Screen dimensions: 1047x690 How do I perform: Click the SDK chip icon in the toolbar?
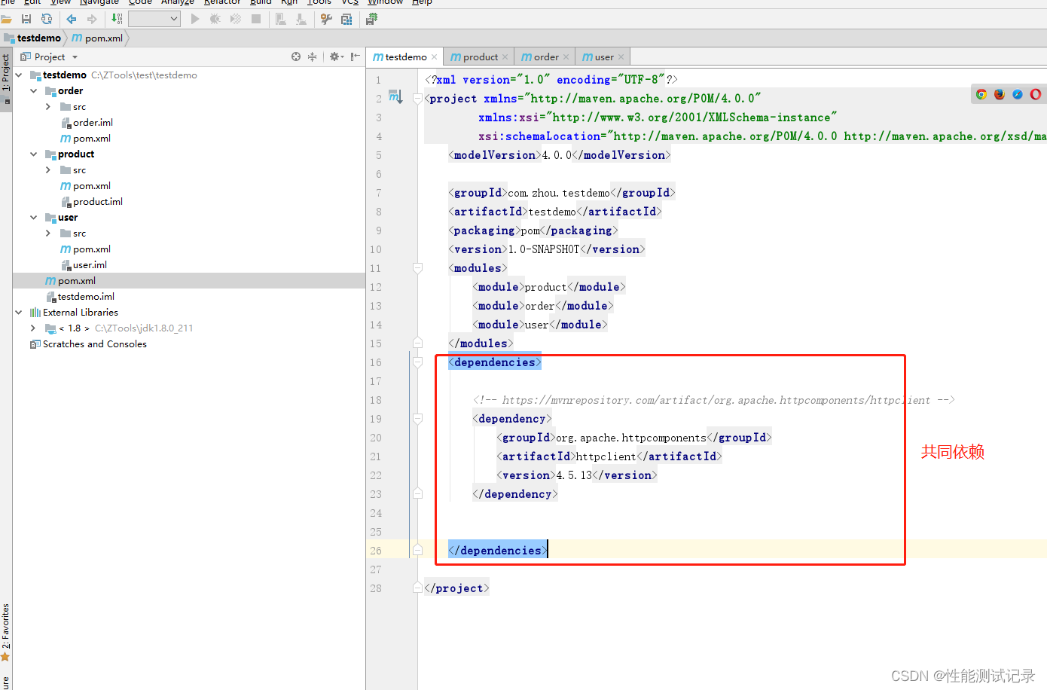[x=371, y=19]
